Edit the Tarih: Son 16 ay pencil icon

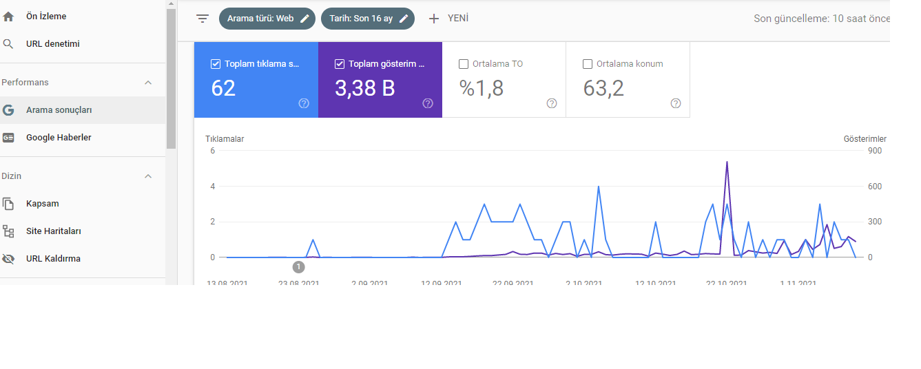pos(404,19)
